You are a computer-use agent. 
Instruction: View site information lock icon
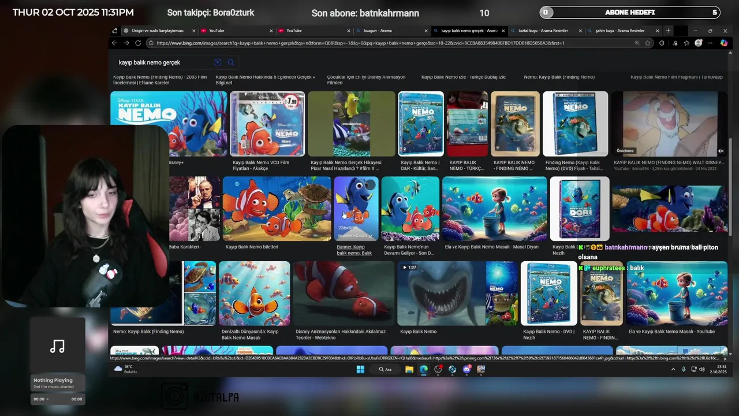coord(151,43)
